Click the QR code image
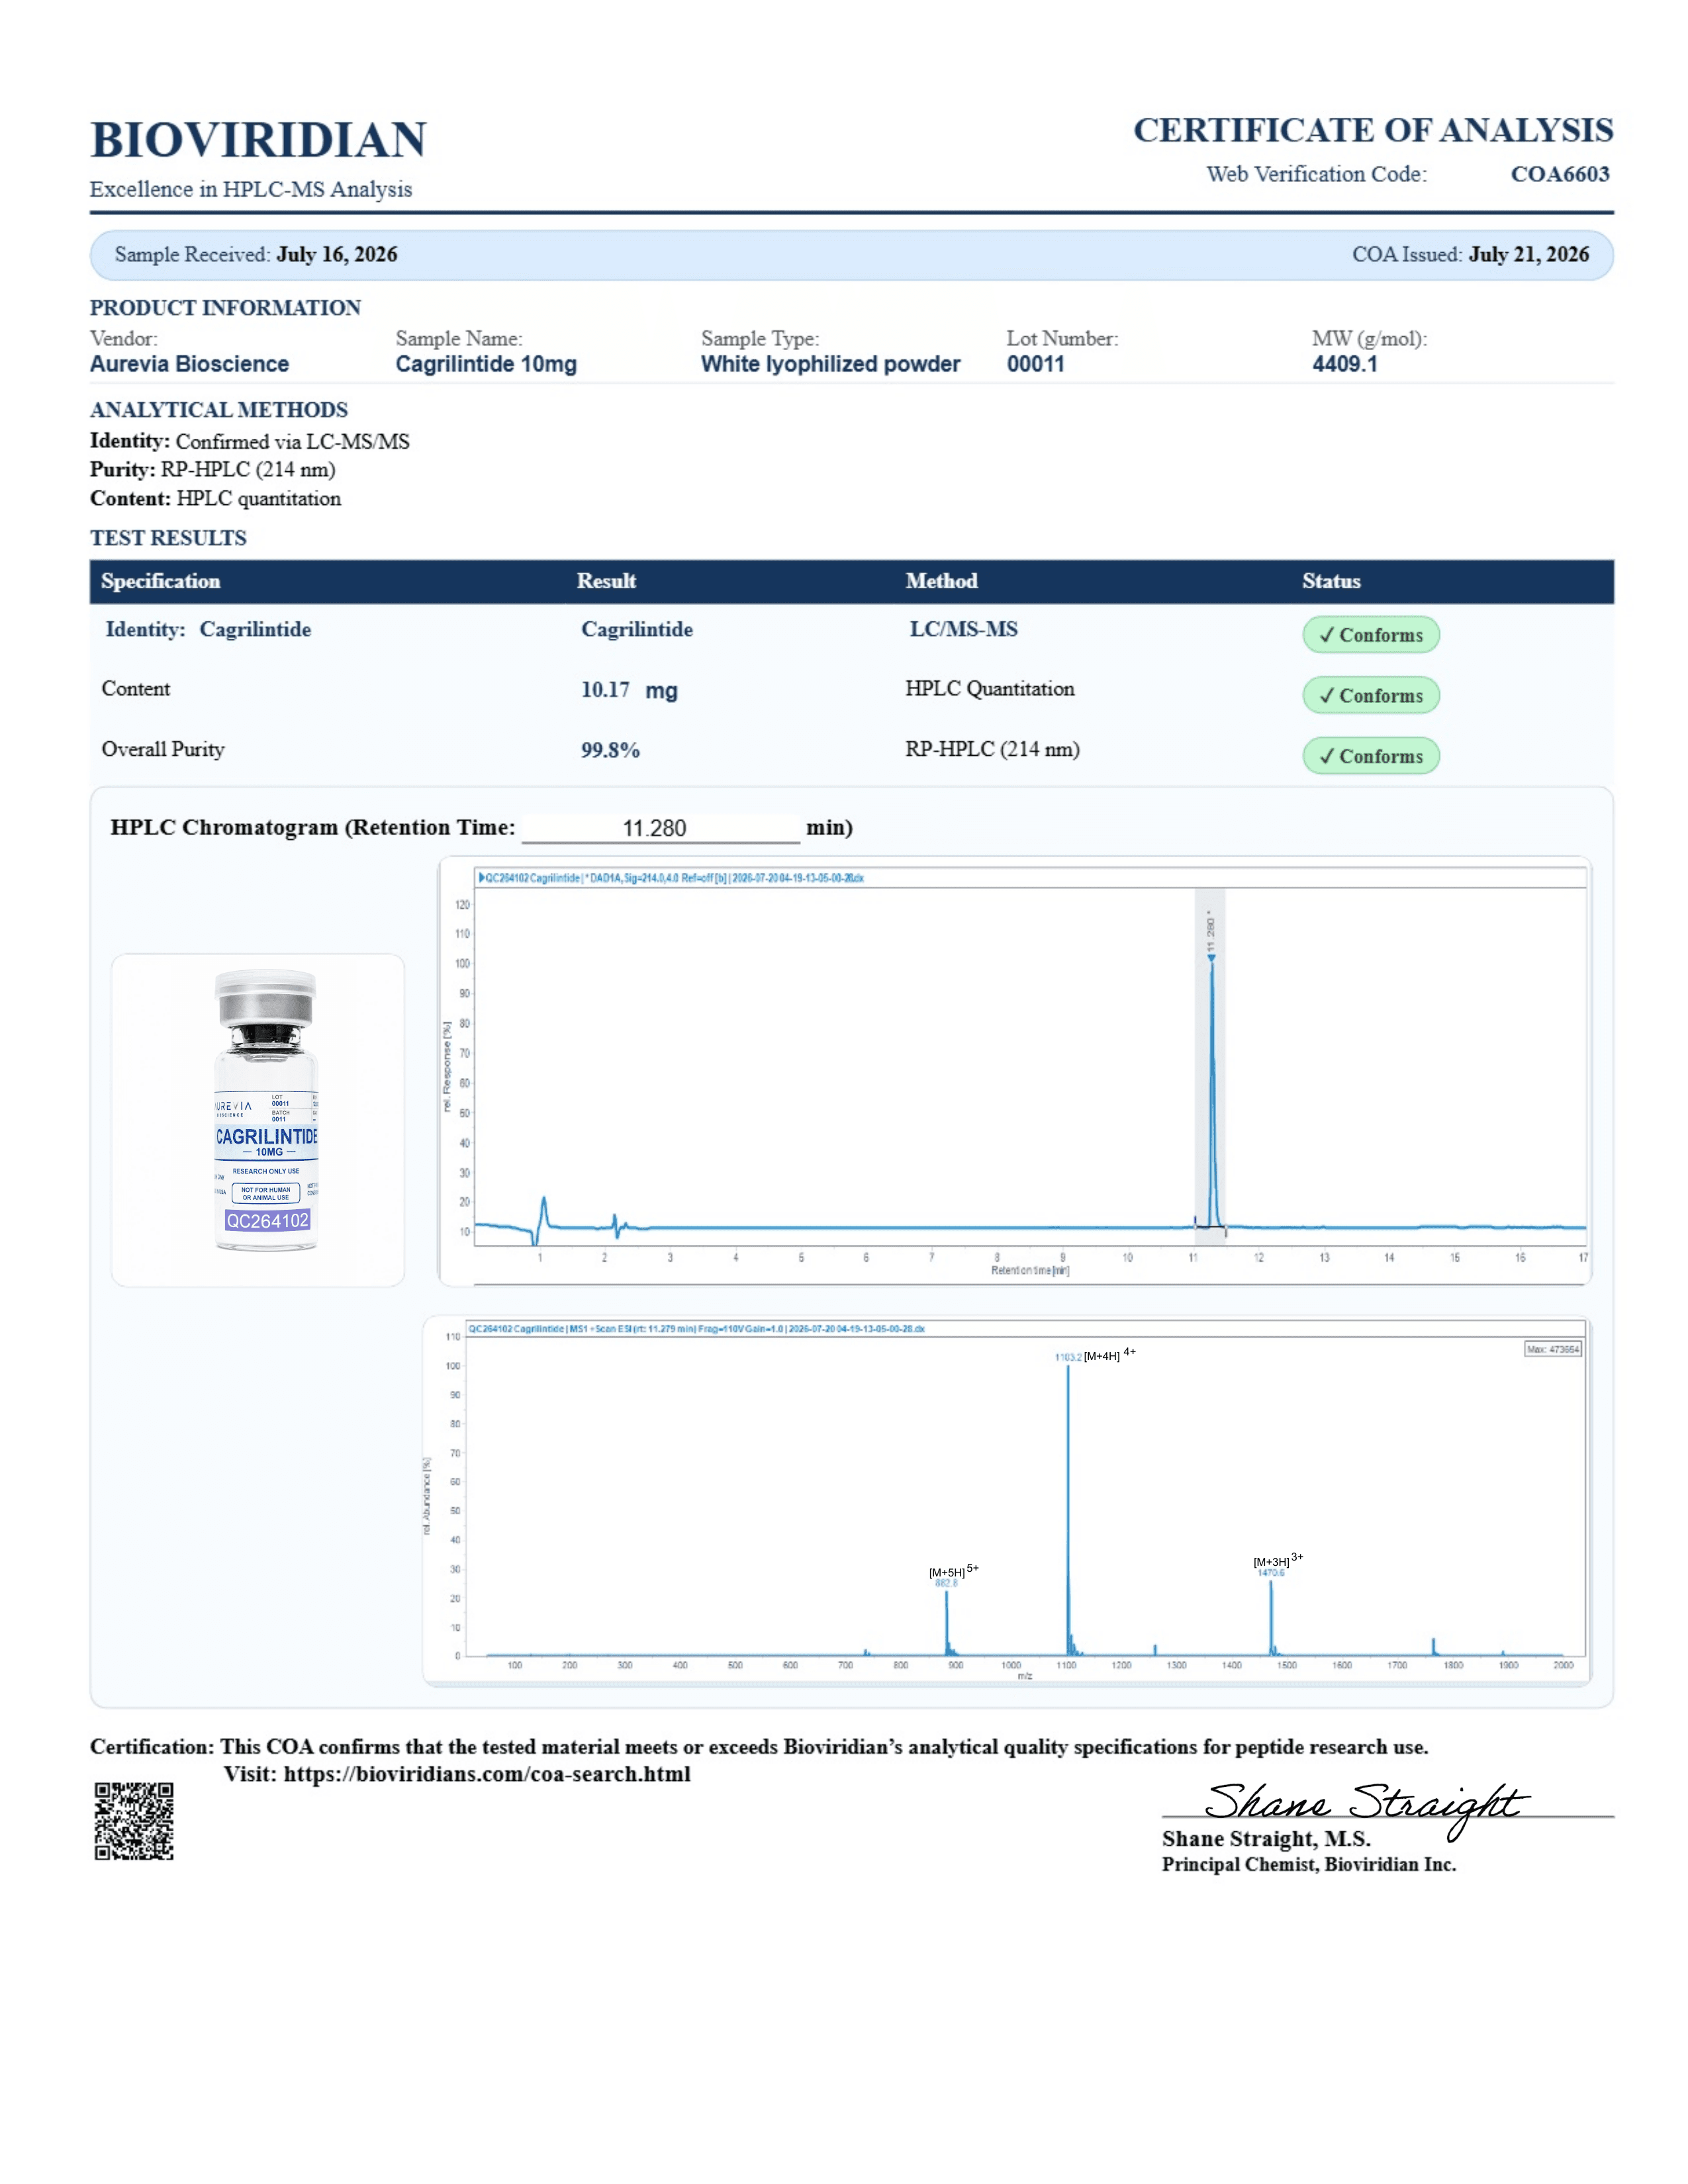The height and width of the screenshot is (2184, 1688). tap(134, 1821)
